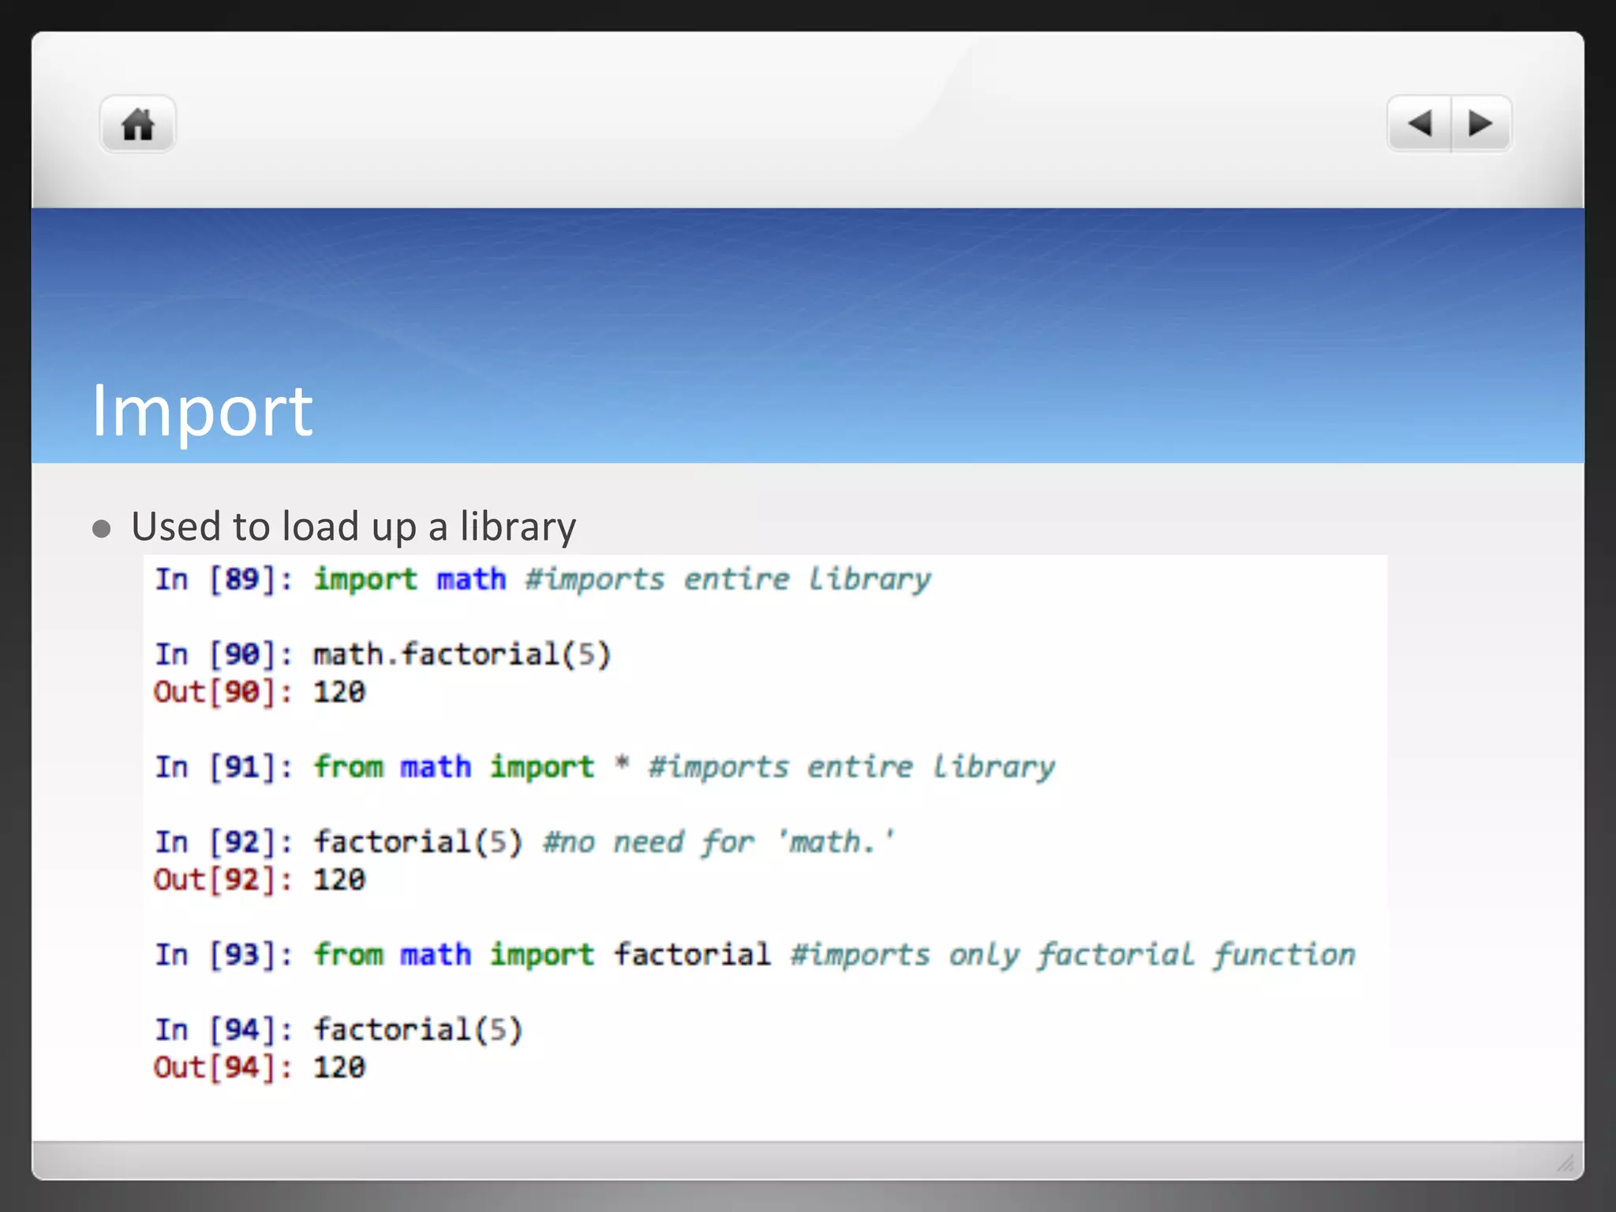The width and height of the screenshot is (1616, 1212).
Task: Click the resize grip at slide corner
Action: tap(1565, 1162)
